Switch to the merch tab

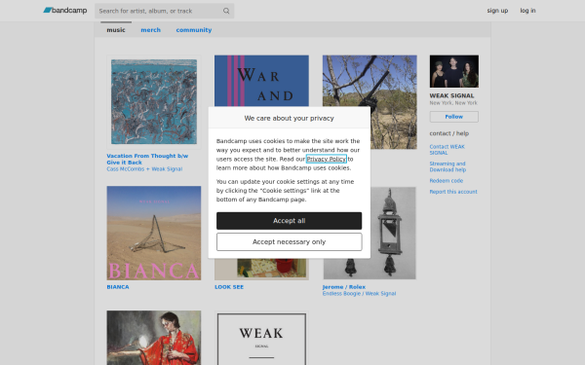click(x=151, y=30)
